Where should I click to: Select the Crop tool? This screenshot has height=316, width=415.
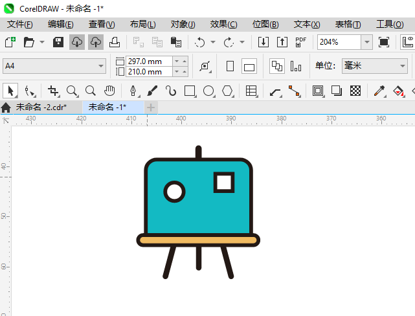54,91
